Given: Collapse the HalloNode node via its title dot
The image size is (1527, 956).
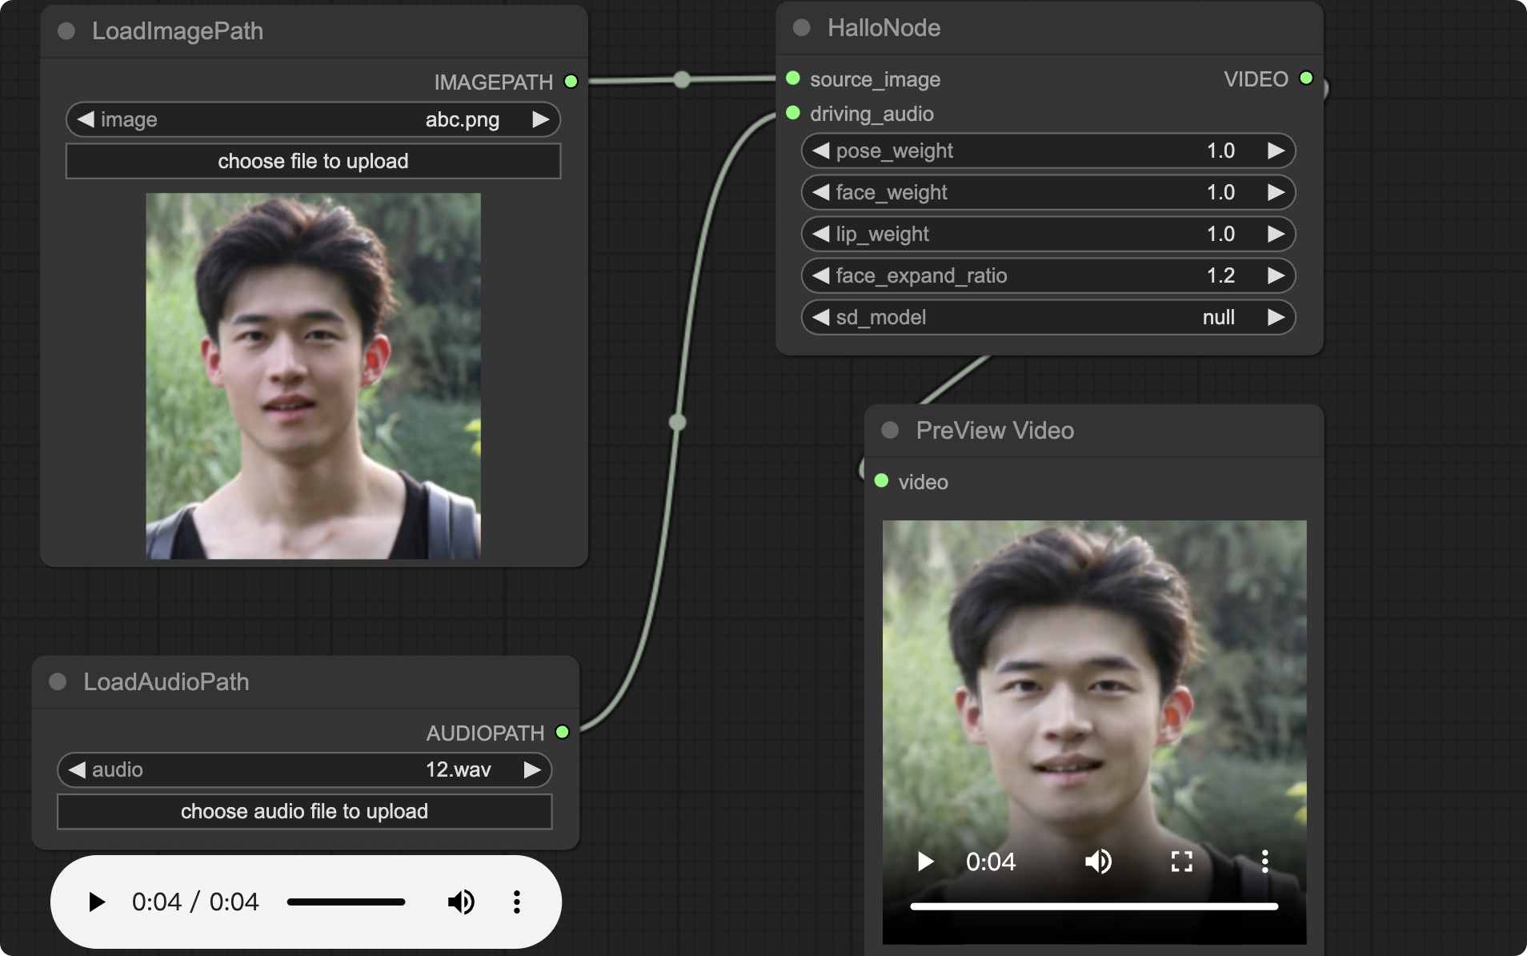Looking at the screenshot, I should (801, 28).
